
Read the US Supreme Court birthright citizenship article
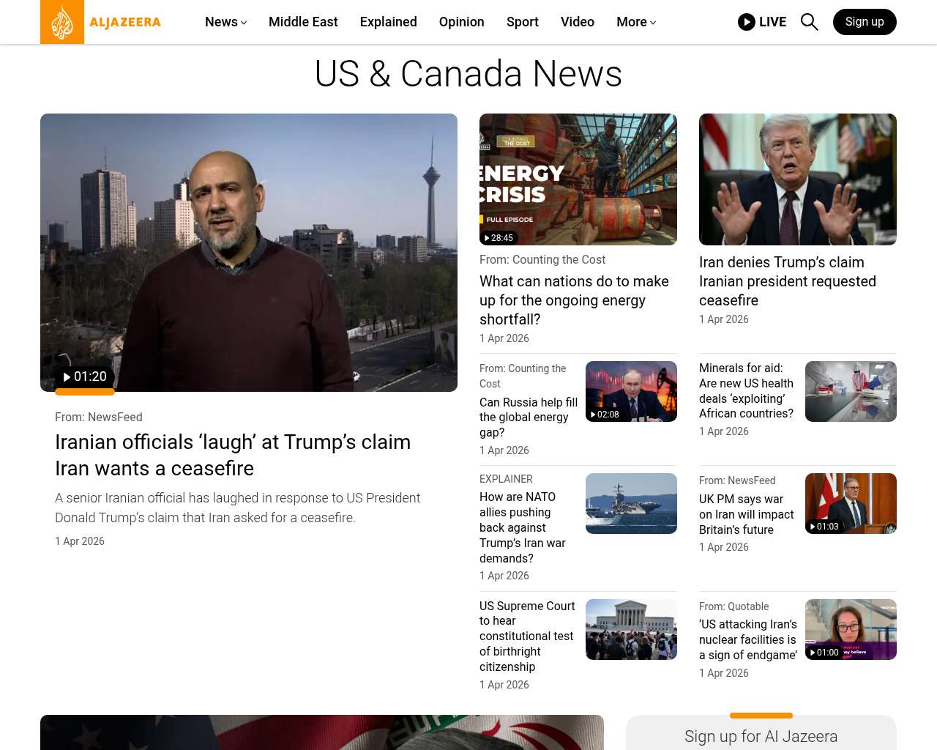click(526, 636)
